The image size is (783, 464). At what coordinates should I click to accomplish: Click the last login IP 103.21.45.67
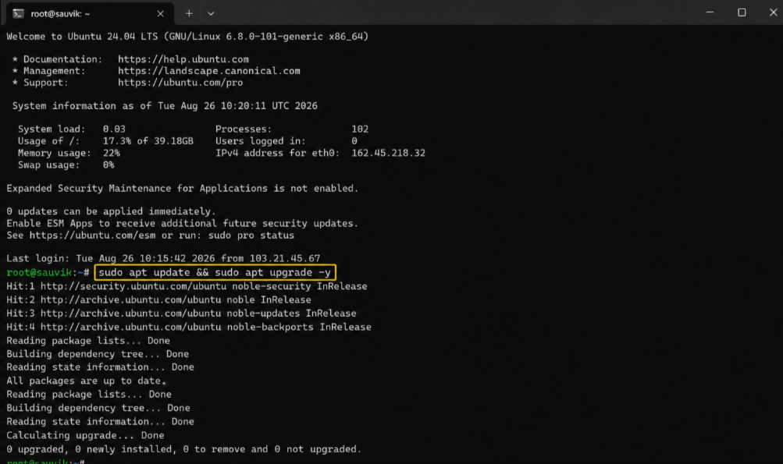(x=285, y=258)
